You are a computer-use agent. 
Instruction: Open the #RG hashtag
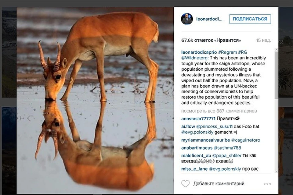pos(243,52)
